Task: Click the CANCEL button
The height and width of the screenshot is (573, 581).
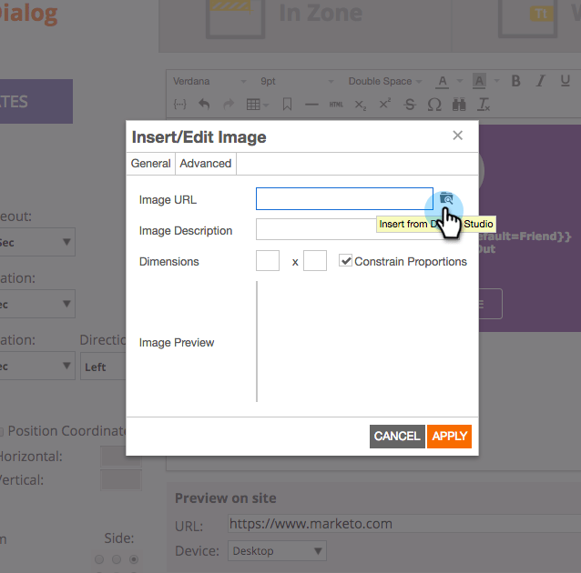Action: (397, 436)
